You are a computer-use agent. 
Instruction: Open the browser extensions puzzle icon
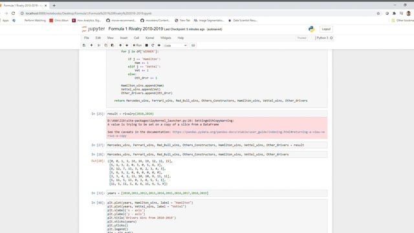click(394, 13)
